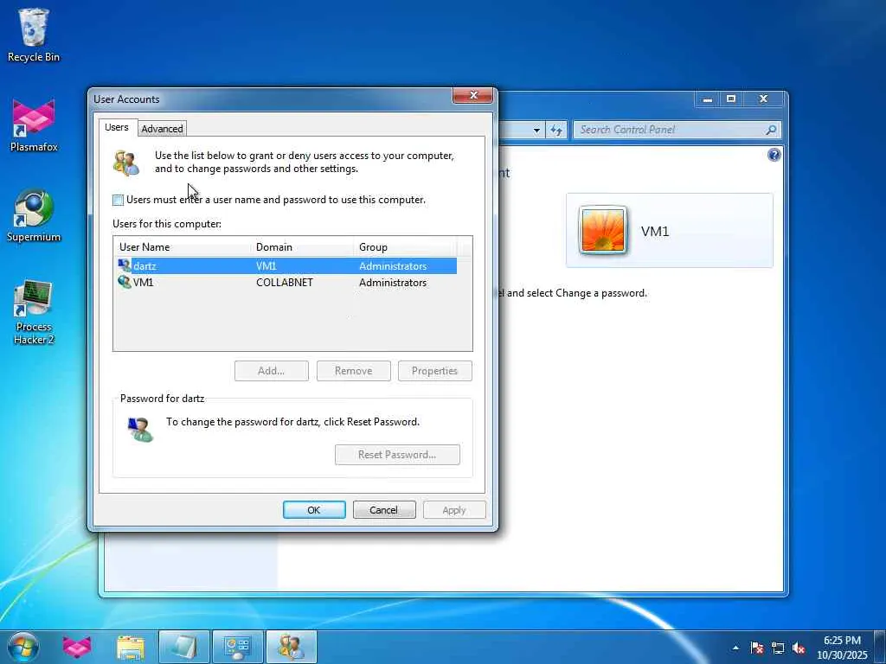
Task: Click the password icon in Password for dartz
Action: pyautogui.click(x=138, y=429)
